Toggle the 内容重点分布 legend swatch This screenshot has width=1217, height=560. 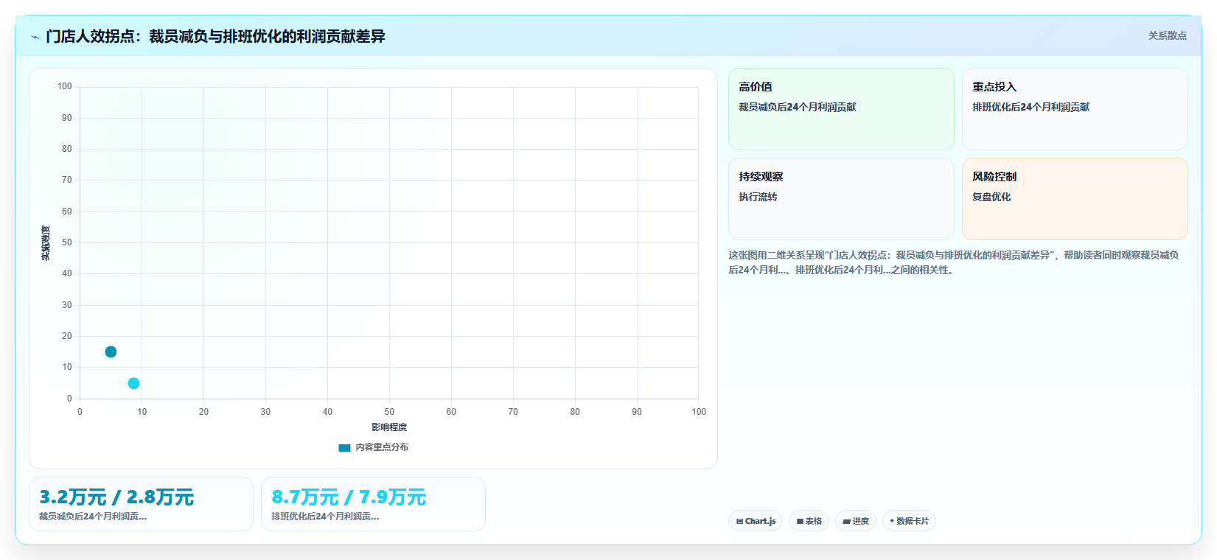click(x=344, y=447)
